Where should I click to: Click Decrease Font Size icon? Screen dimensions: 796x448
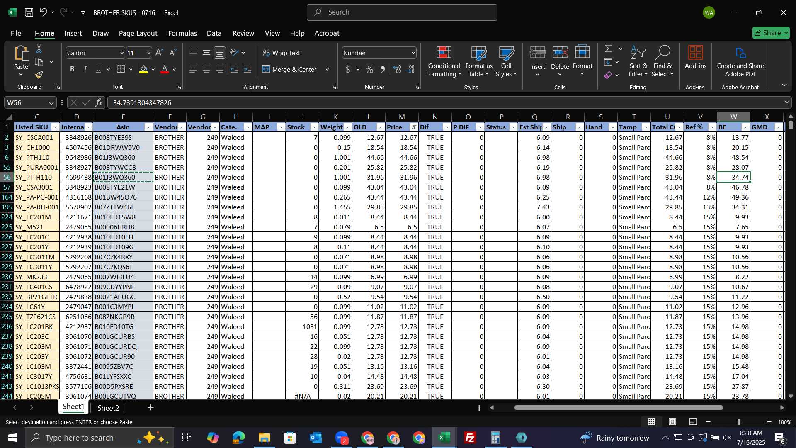coord(173,53)
